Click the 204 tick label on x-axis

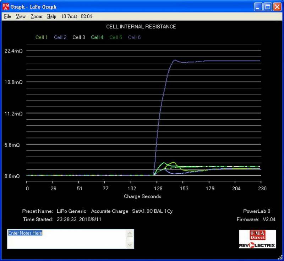[236, 189]
